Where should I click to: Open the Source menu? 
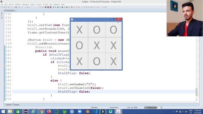pyautogui.click(x=11, y=4)
